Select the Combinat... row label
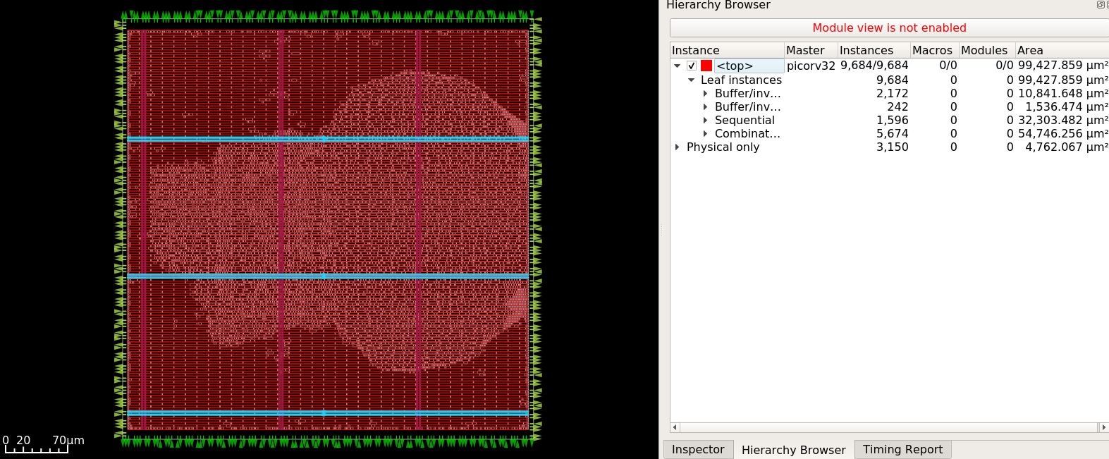 [x=747, y=133]
